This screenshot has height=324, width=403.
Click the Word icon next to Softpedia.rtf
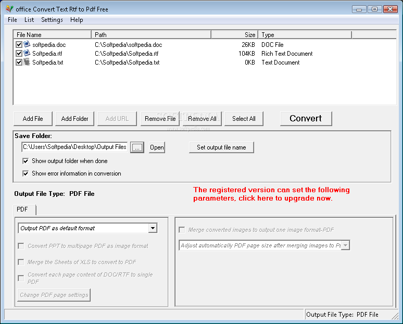[27, 53]
